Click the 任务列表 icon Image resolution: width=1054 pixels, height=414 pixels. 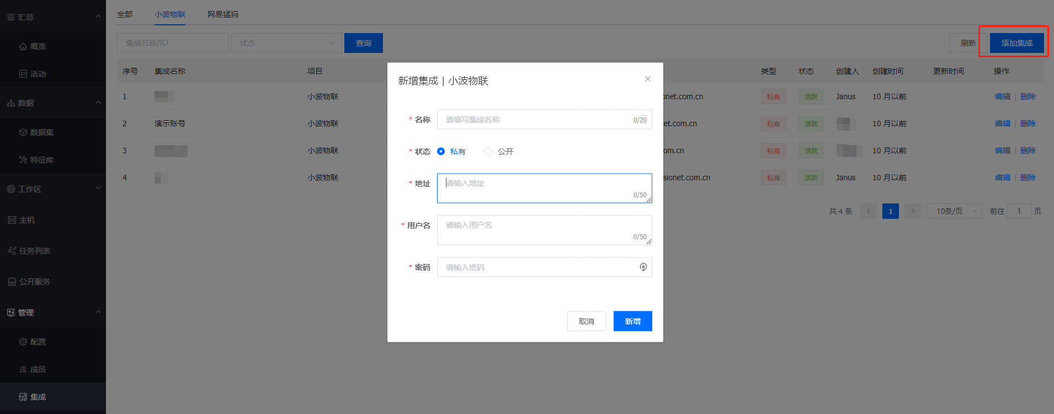12,251
